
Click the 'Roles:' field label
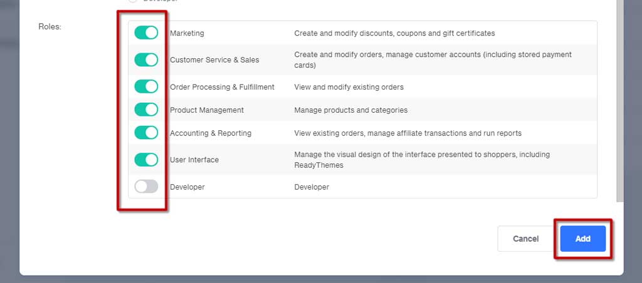point(50,26)
